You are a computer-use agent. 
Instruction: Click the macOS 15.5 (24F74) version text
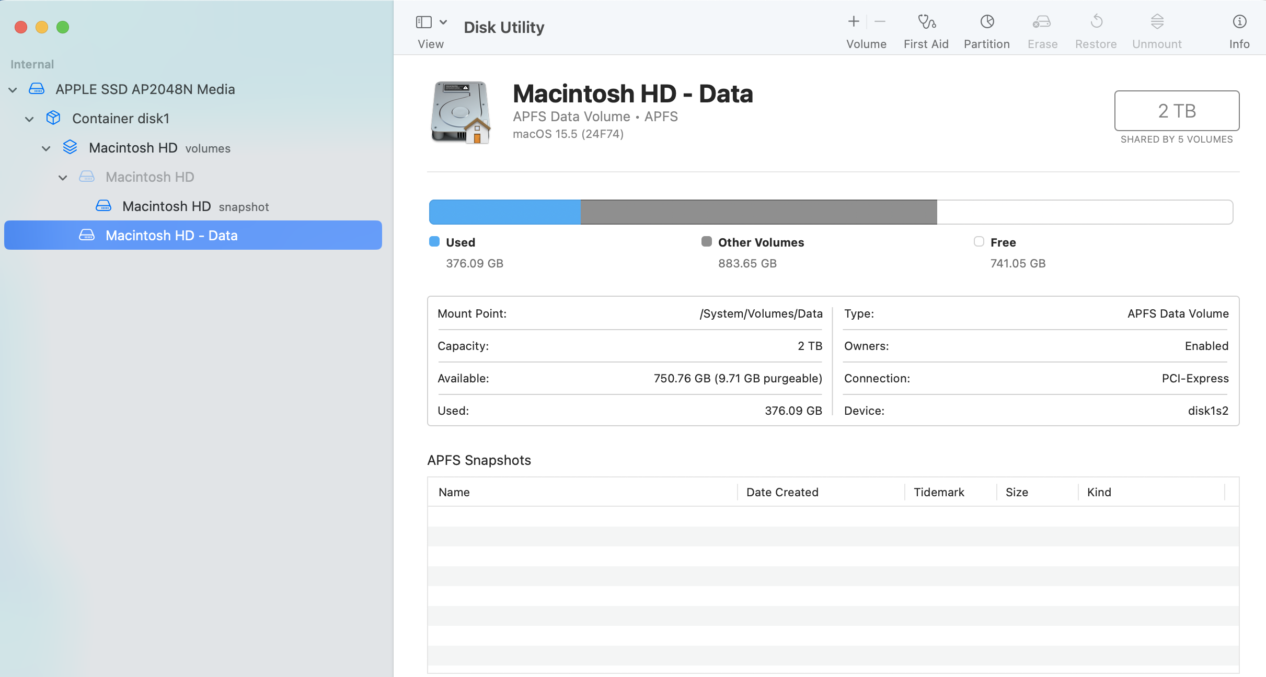568,134
